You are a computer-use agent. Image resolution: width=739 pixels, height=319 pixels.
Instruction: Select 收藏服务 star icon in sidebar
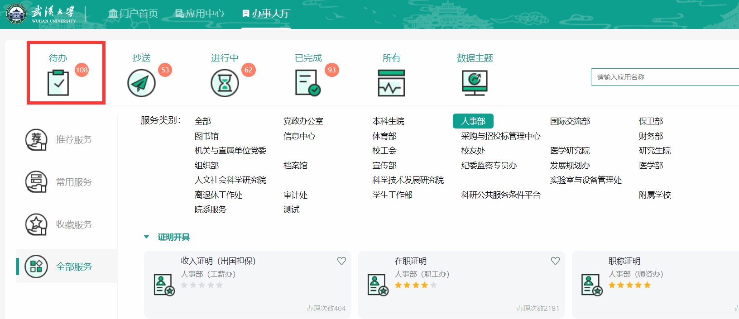pos(36,224)
